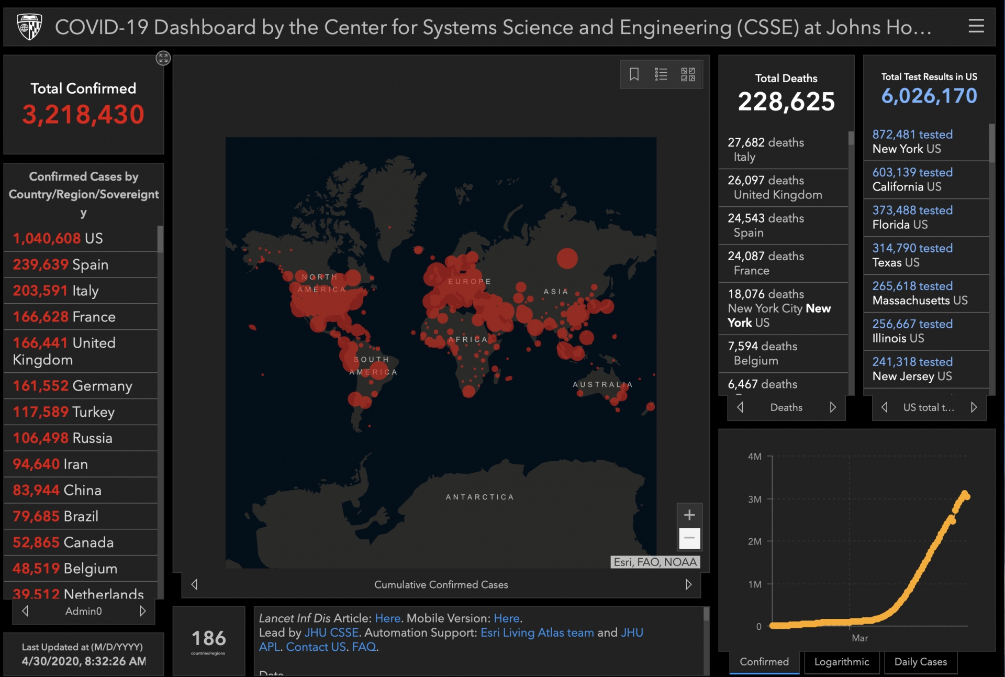
Task: Open the JHU CSSE link
Action: (331, 632)
